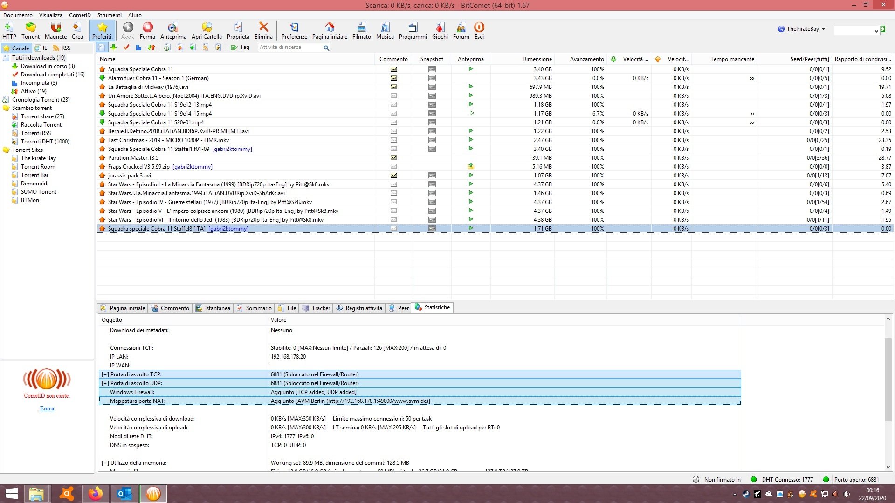Click the statistics panel vertical scrollbar

click(x=888, y=380)
